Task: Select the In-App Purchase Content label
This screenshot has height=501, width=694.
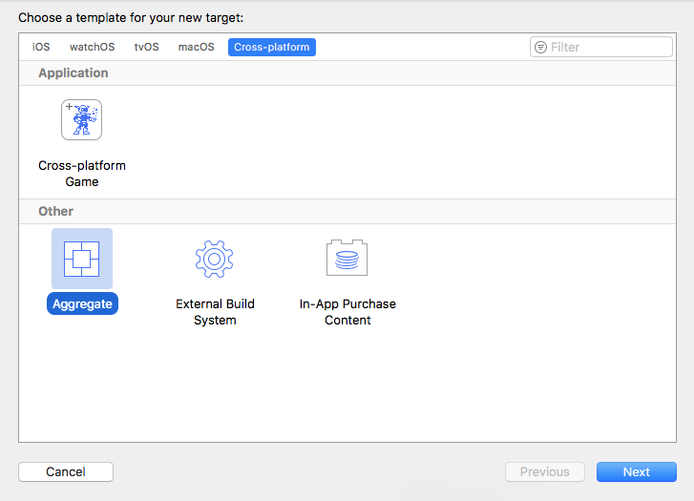Action: click(x=347, y=312)
